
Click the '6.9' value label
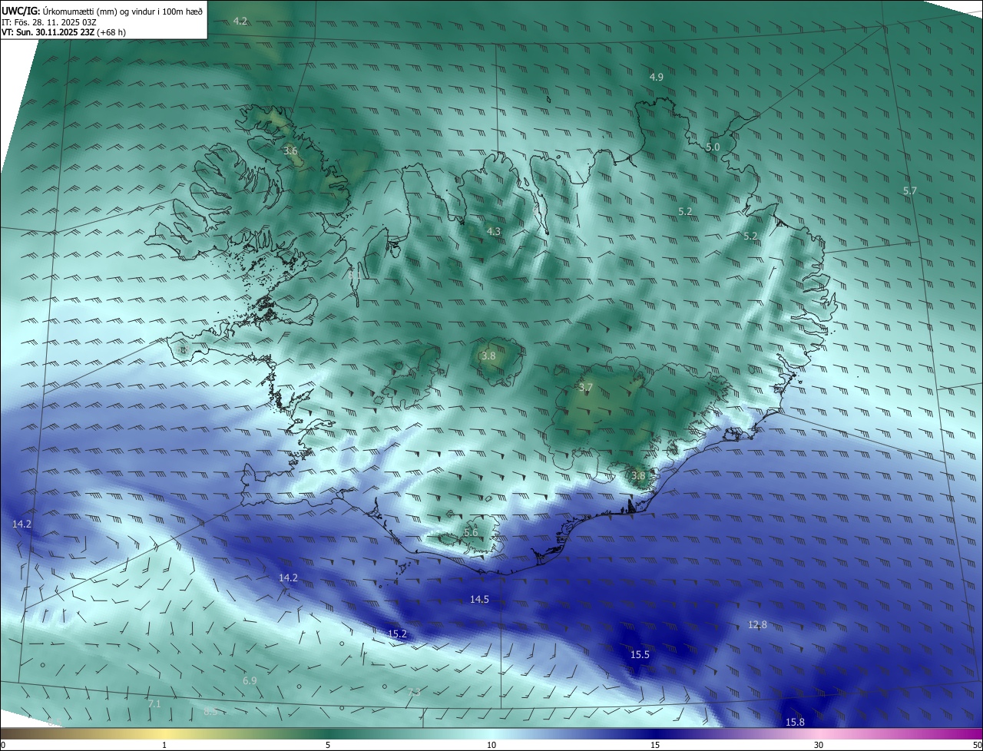coord(250,680)
